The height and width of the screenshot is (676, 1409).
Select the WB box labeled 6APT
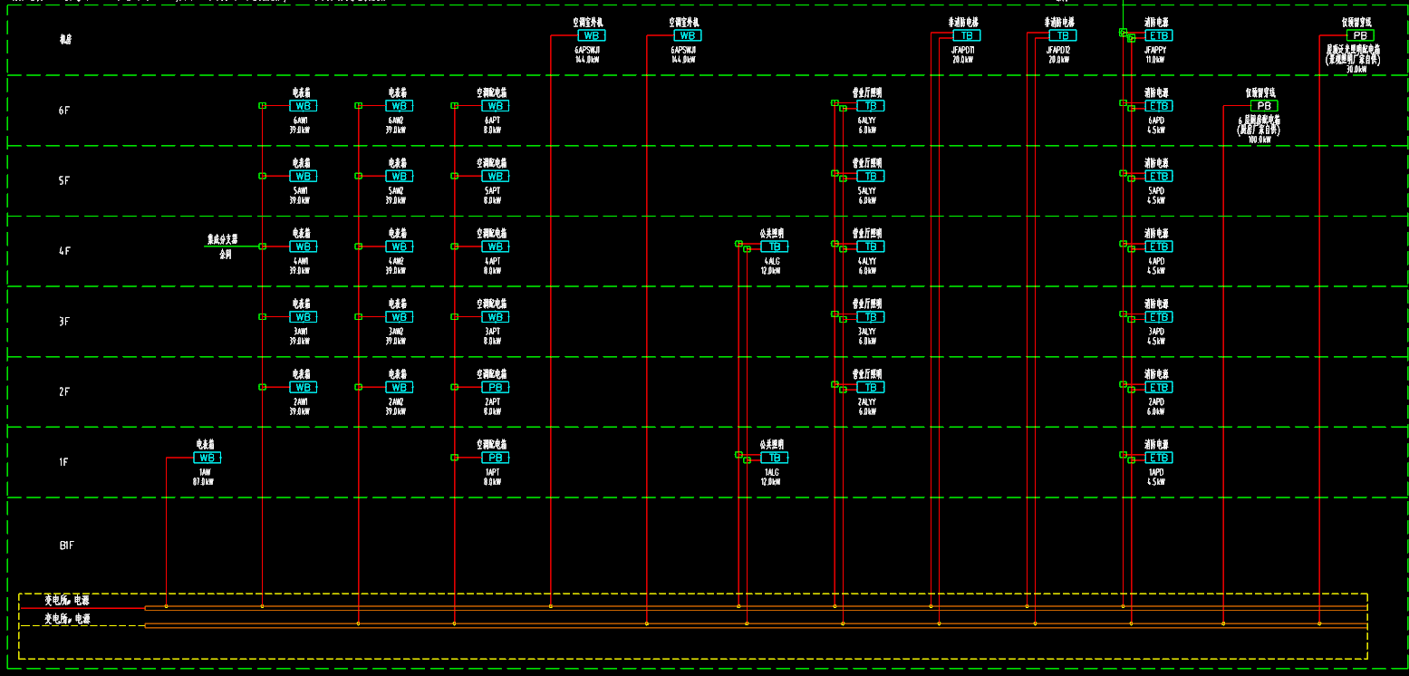point(495,106)
